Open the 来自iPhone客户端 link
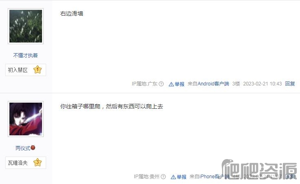Screen dimensions: 300x184 tap(209, 177)
